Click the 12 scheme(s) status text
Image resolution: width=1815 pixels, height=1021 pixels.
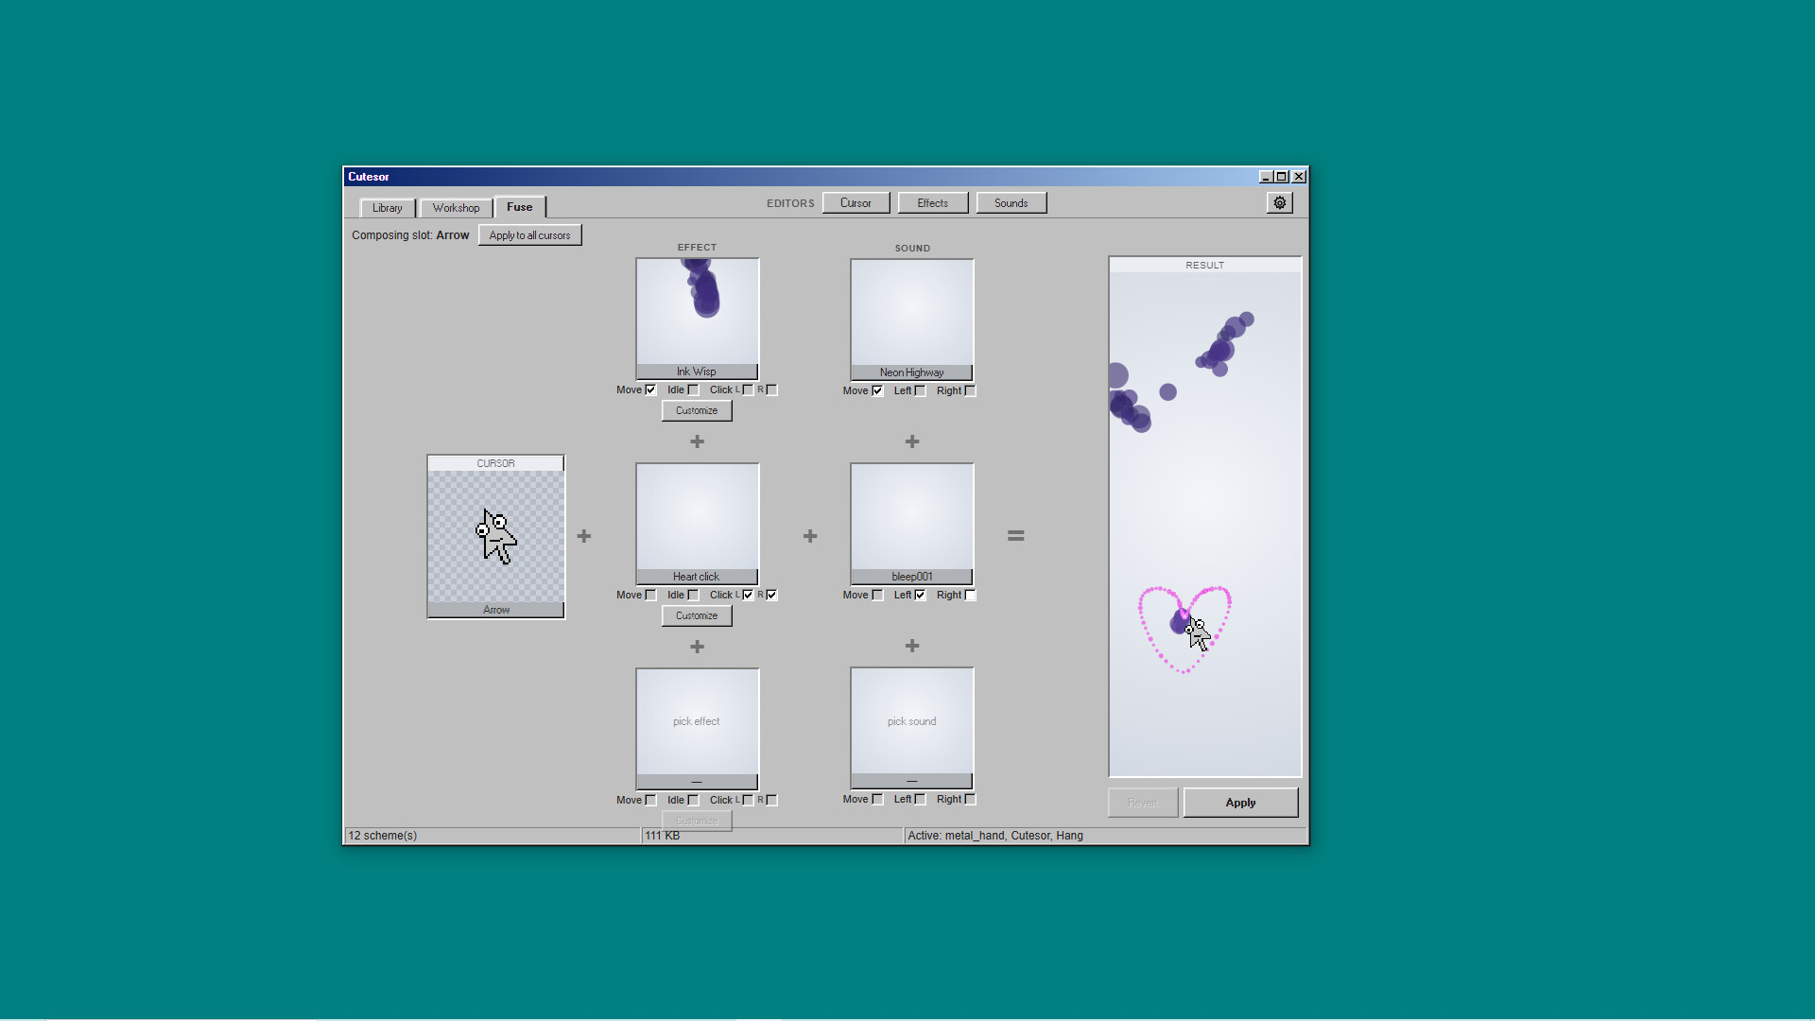[x=382, y=836]
